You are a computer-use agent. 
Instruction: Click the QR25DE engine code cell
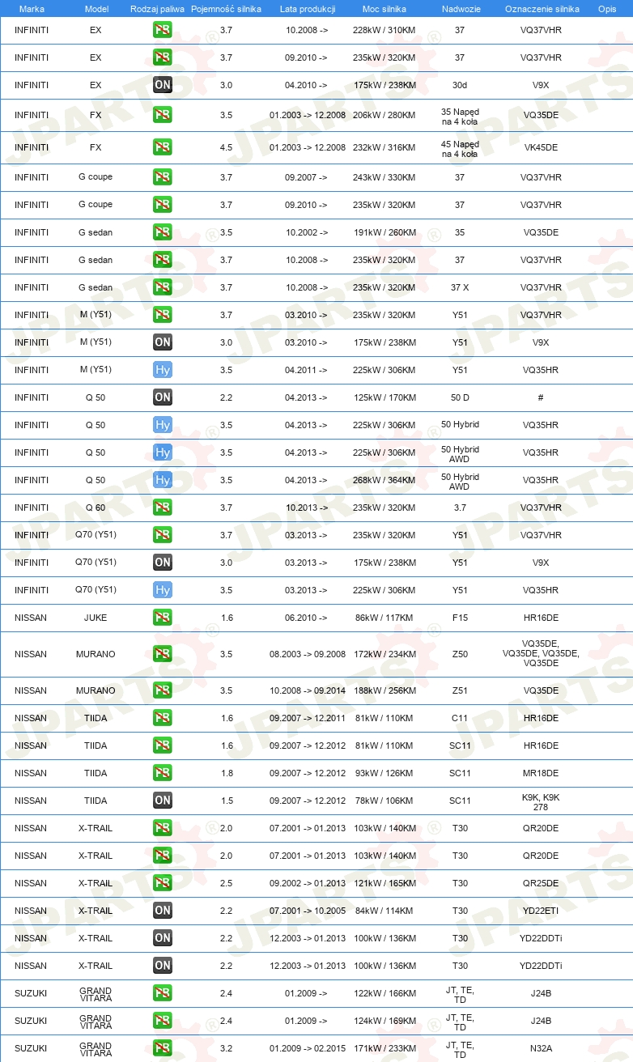tap(542, 883)
